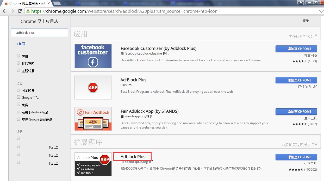The width and height of the screenshot is (324, 181).
Task: Tick the 适用于Android设备 checkbox
Action: [x=18, y=112]
